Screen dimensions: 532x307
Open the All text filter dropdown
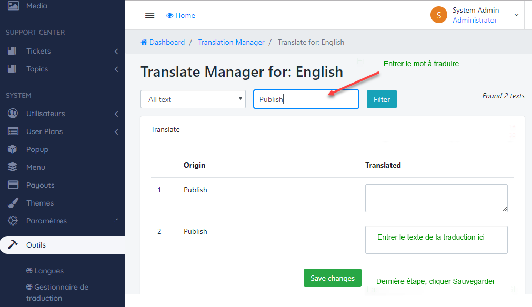point(193,99)
